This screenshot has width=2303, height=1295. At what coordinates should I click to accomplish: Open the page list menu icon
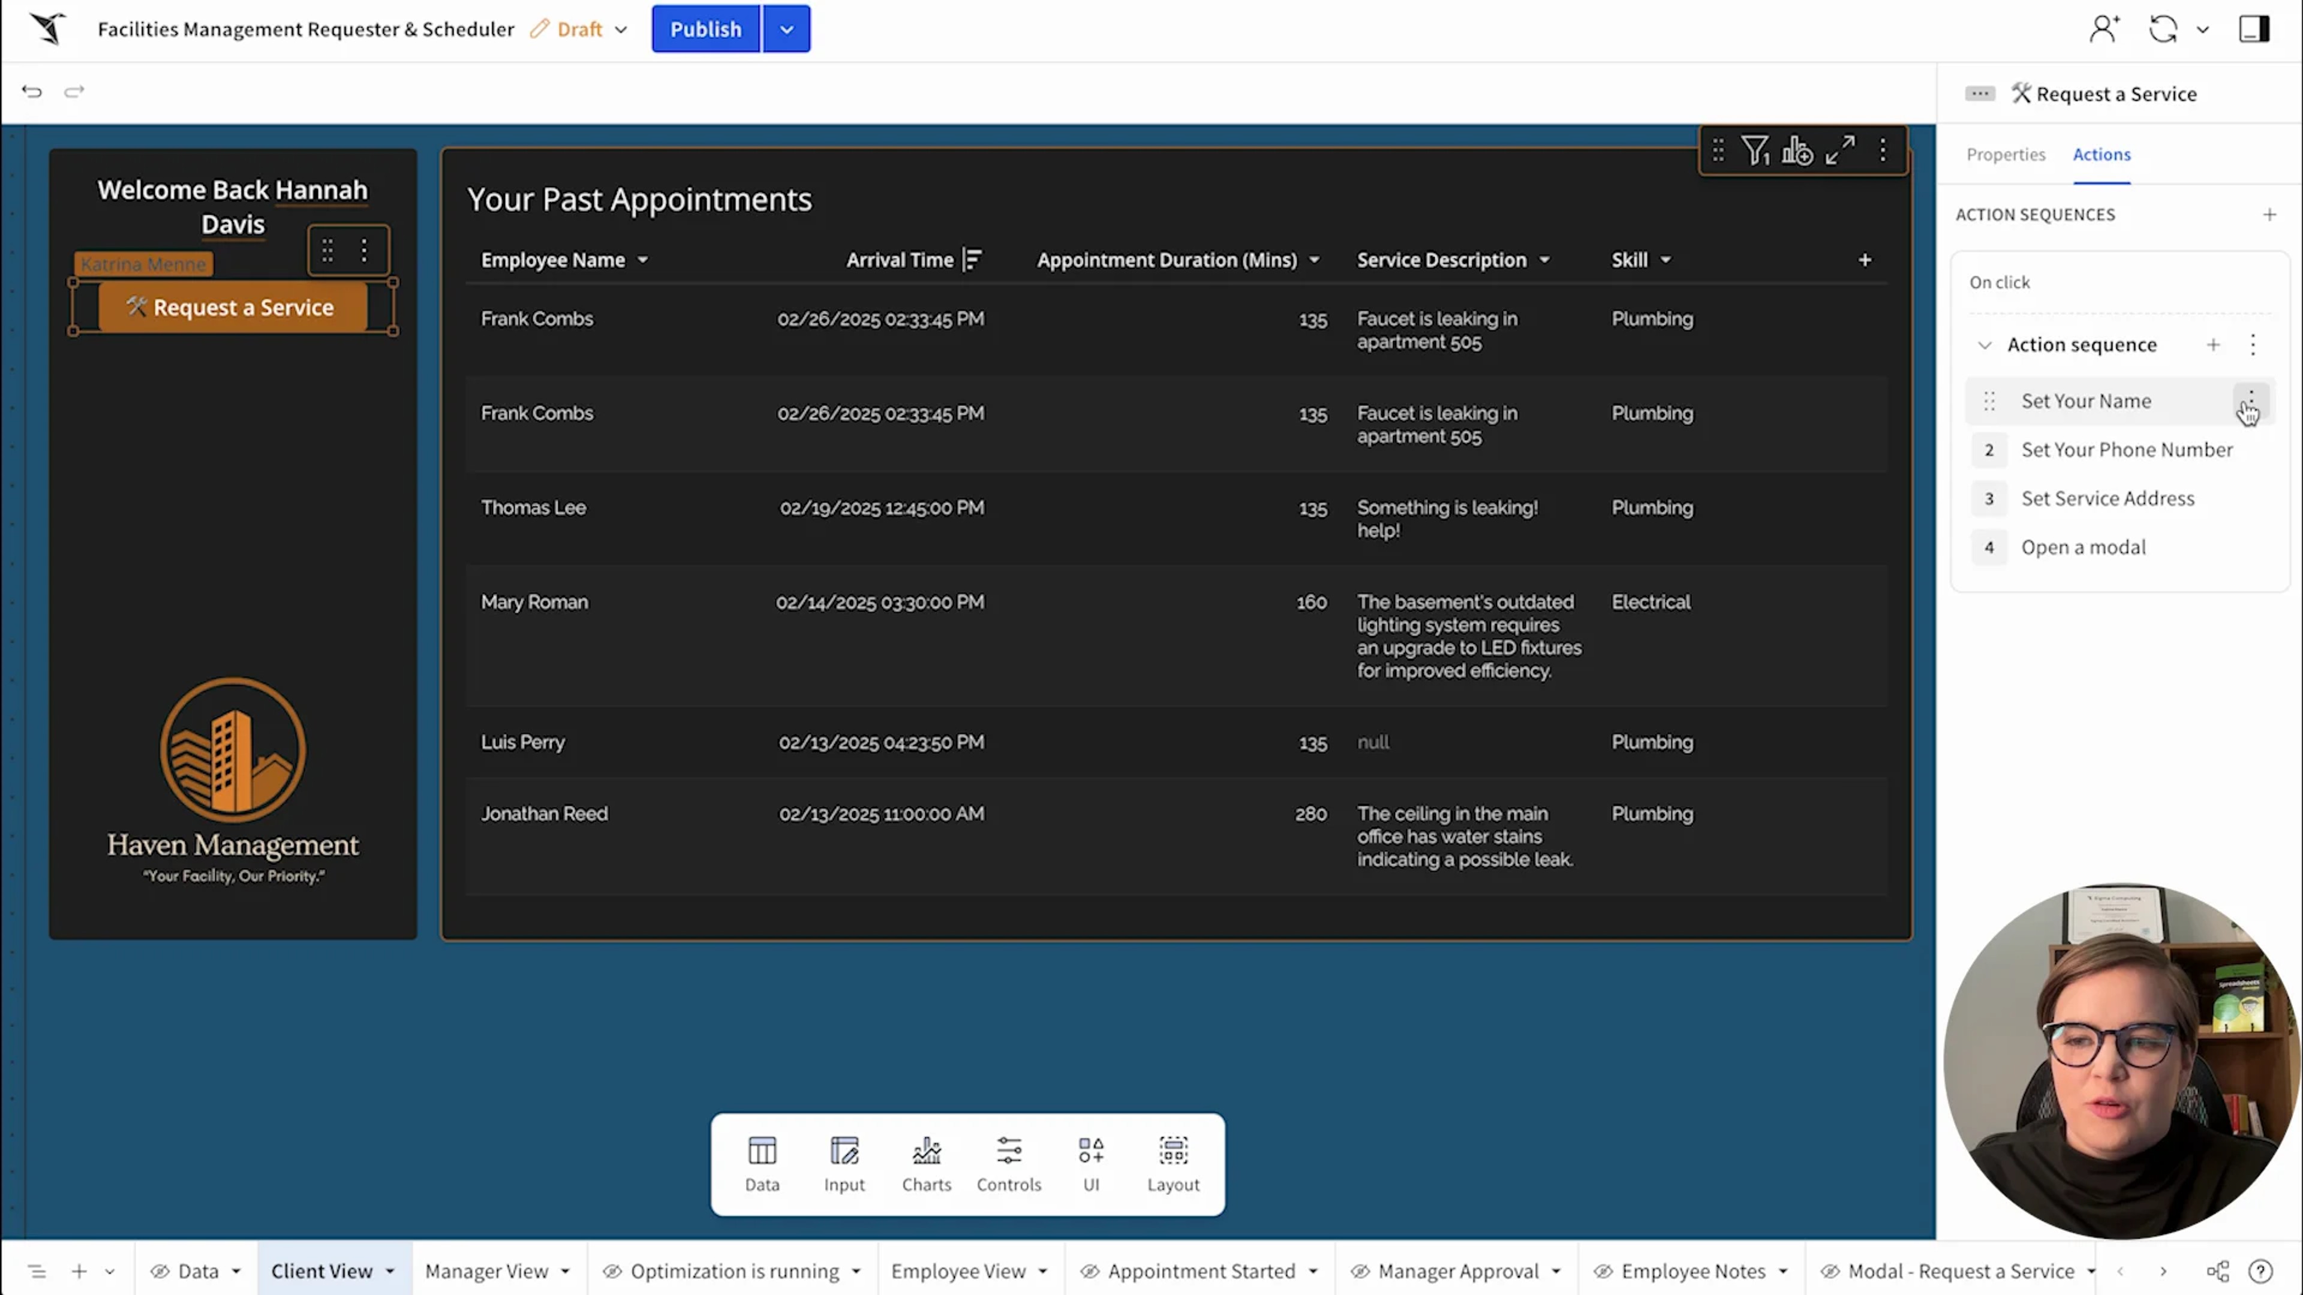tap(37, 1271)
